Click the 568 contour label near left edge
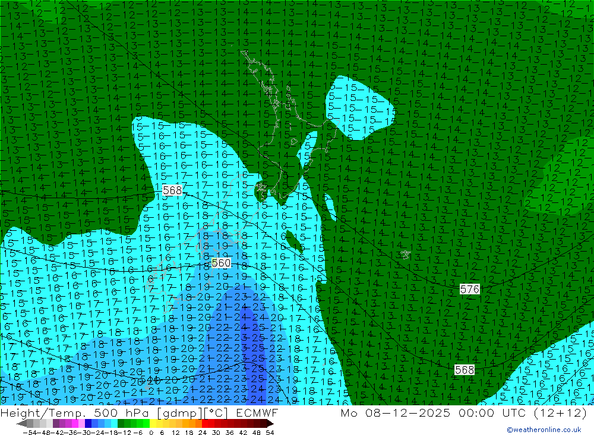The image size is (594, 435). pyautogui.click(x=172, y=190)
